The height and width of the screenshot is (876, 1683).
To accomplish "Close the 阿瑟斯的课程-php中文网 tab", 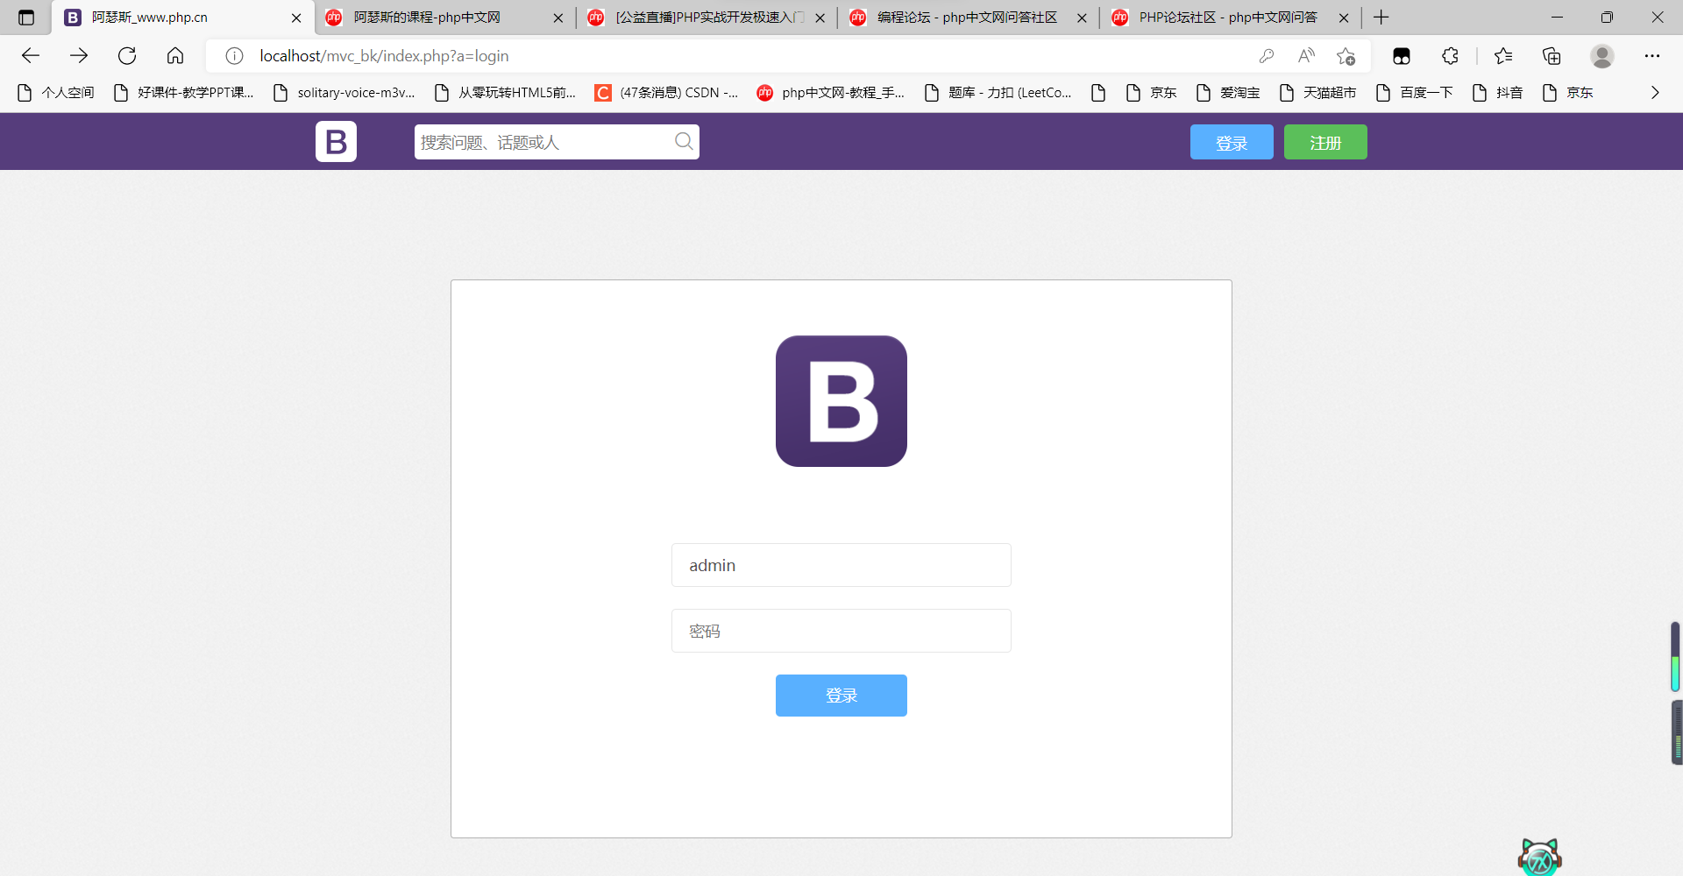I will [558, 18].
